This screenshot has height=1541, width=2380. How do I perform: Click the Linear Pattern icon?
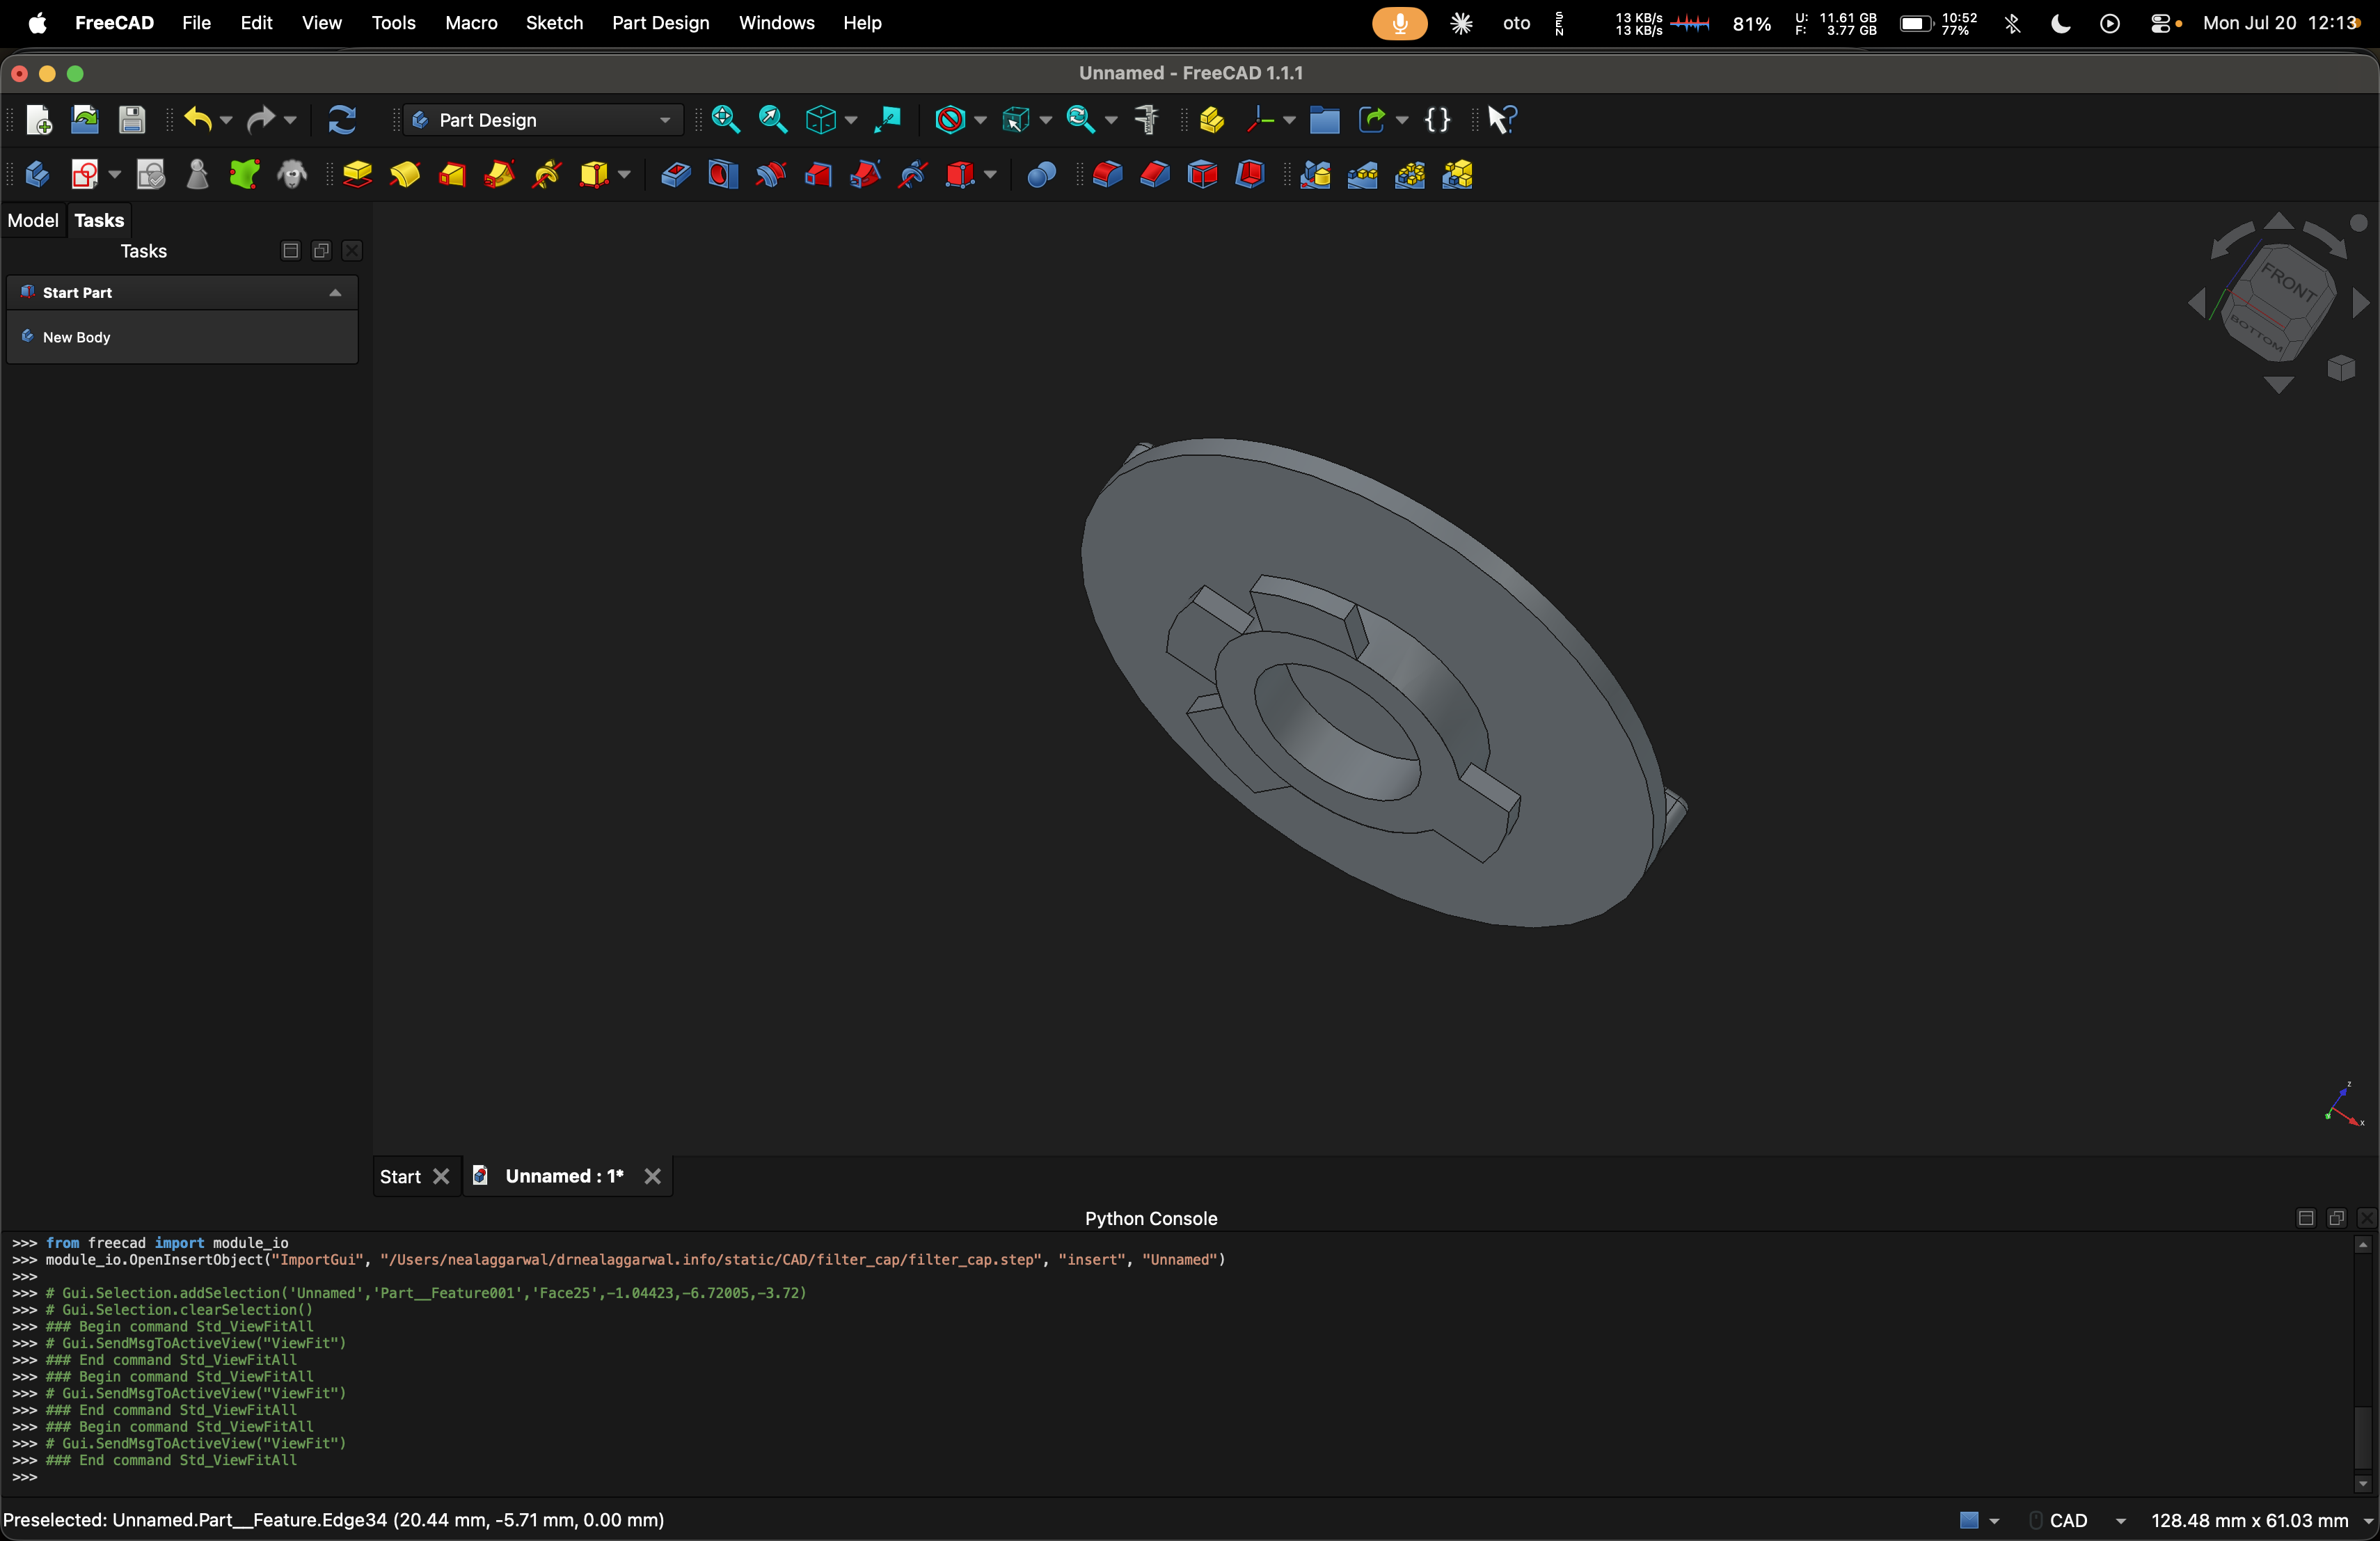coord(1363,175)
